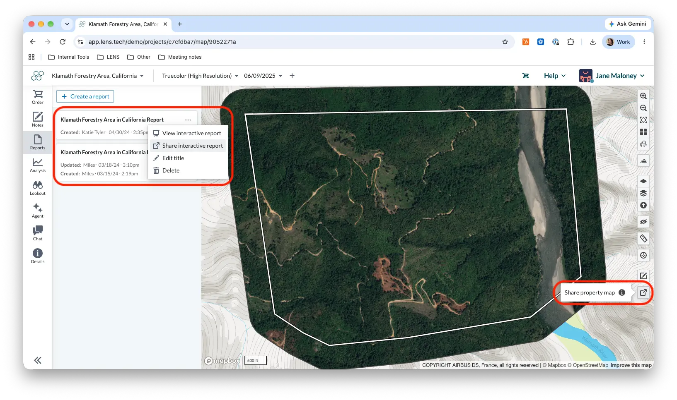Add another layer with plus beside date
Image resolution: width=677 pixels, height=400 pixels.
coord(292,76)
